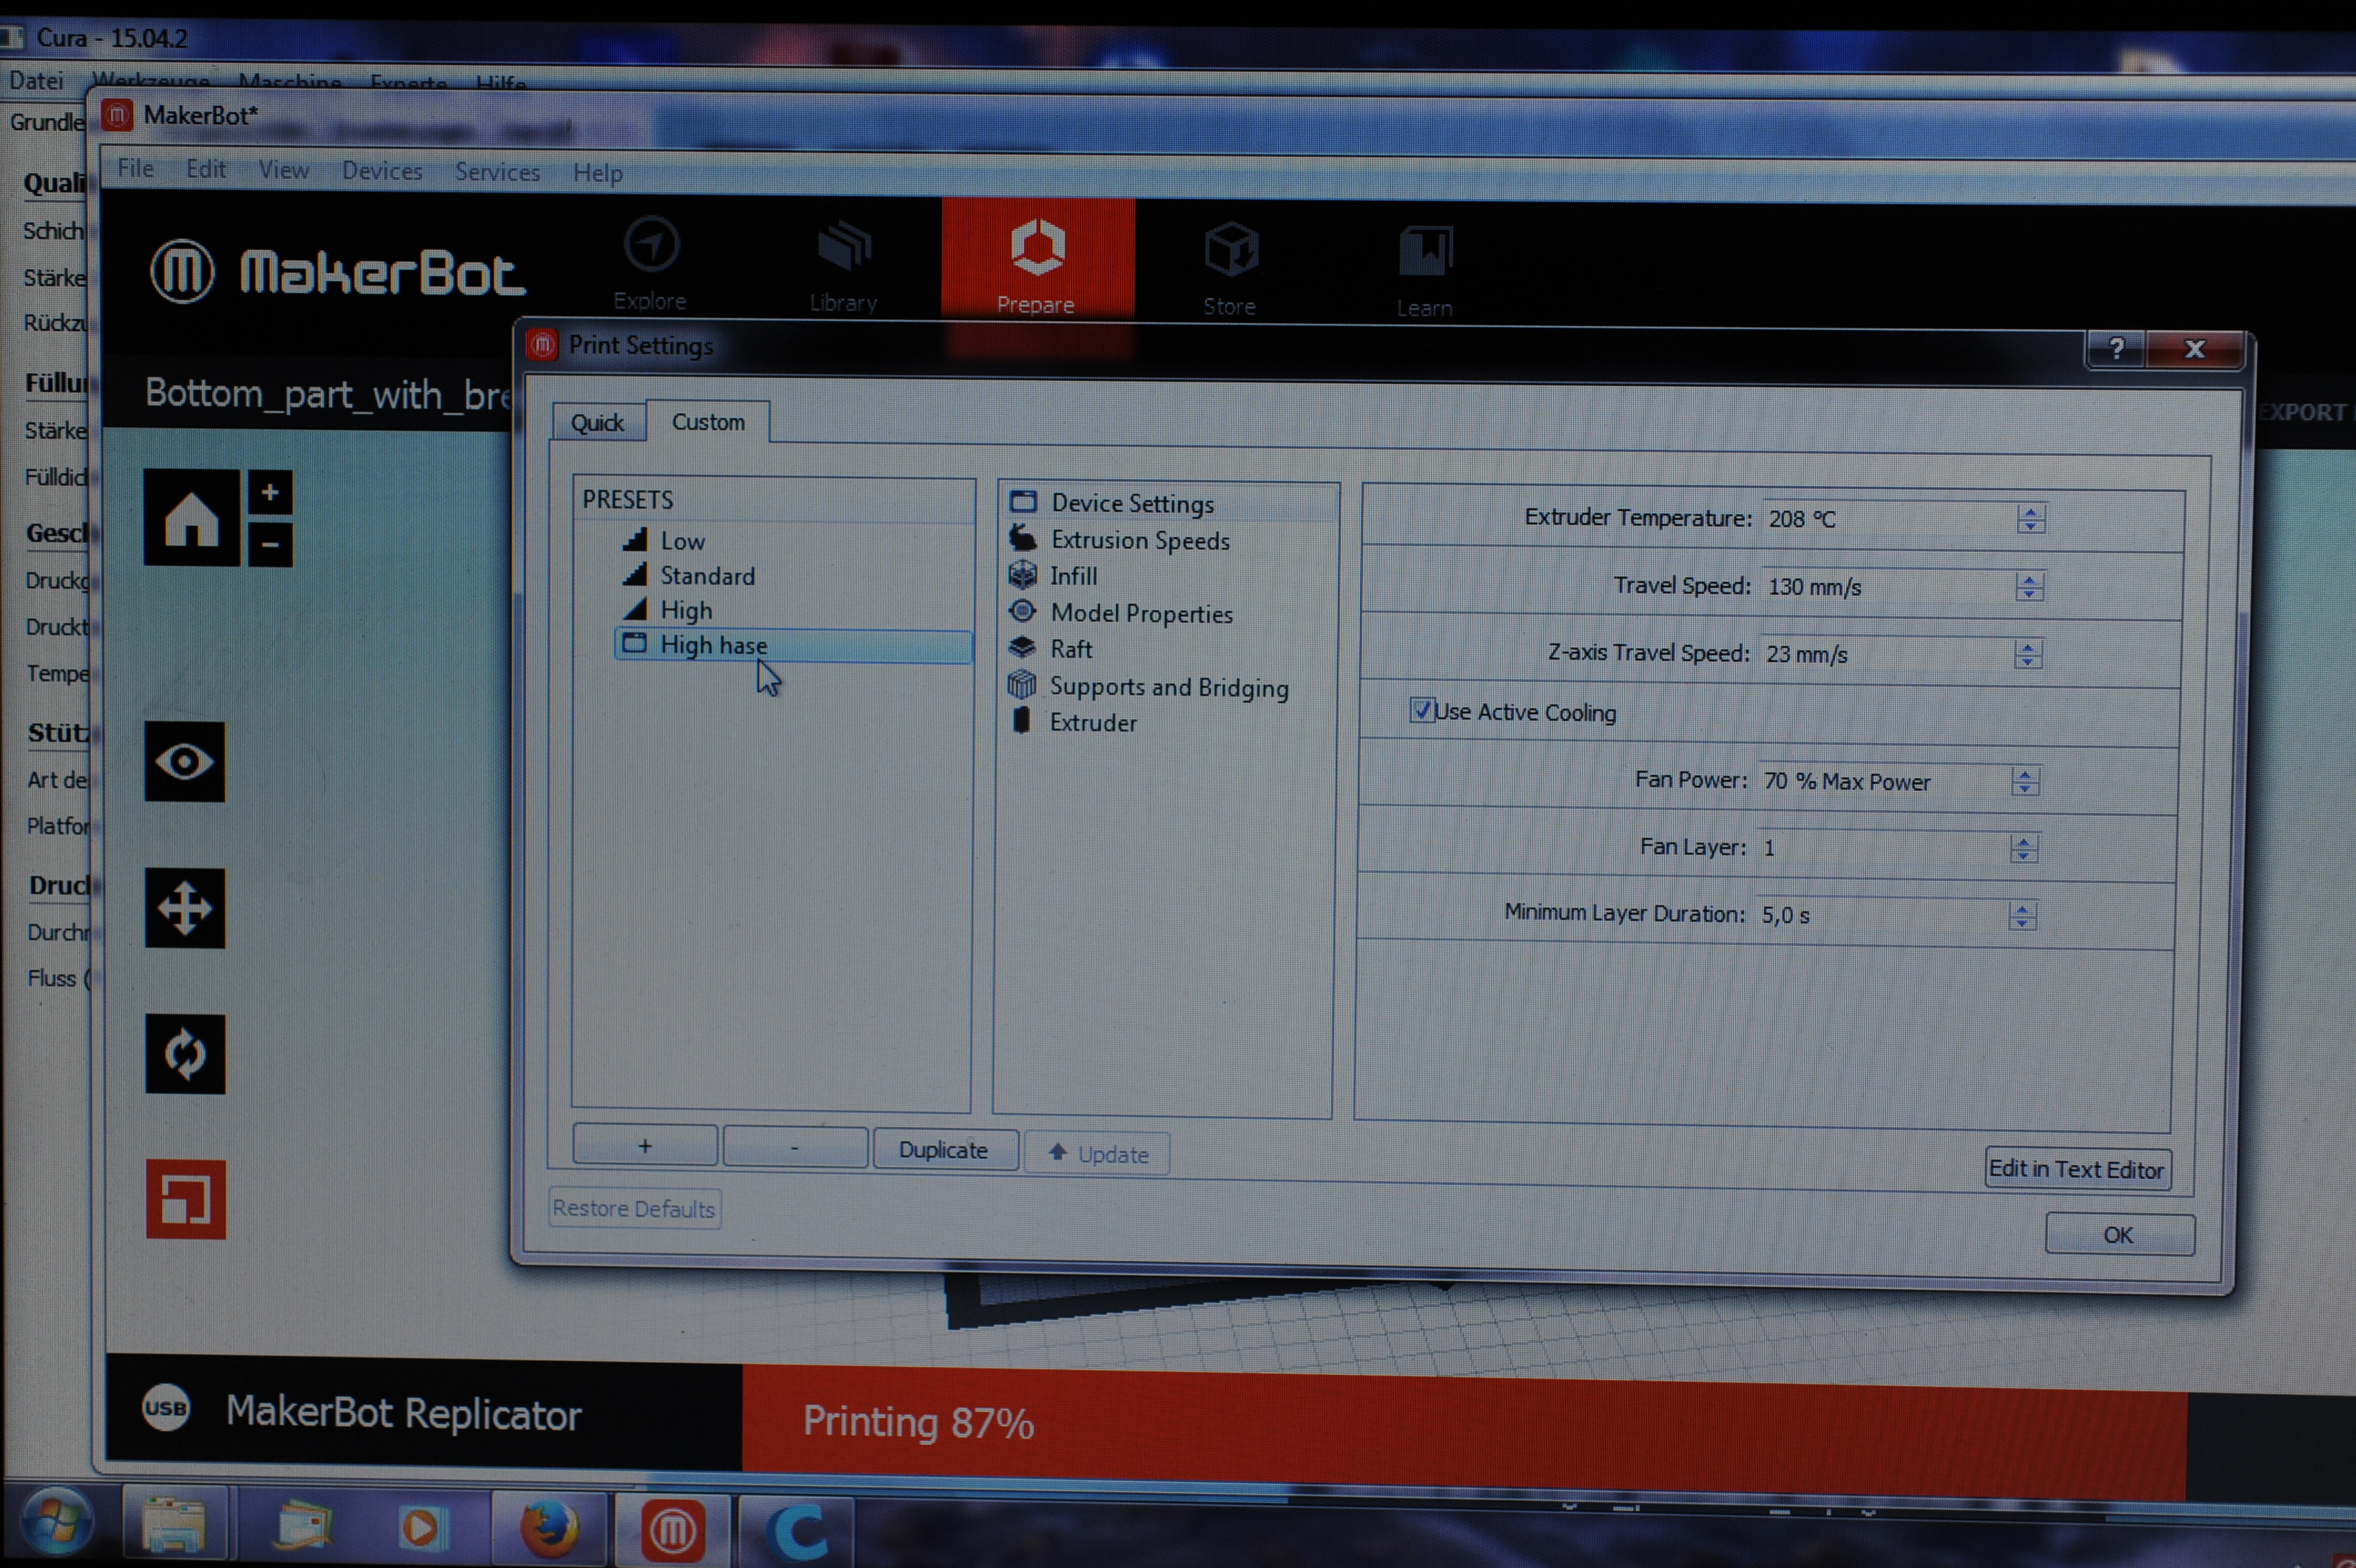Select the Look eye tool
The height and width of the screenshot is (1568, 2356).
184,761
